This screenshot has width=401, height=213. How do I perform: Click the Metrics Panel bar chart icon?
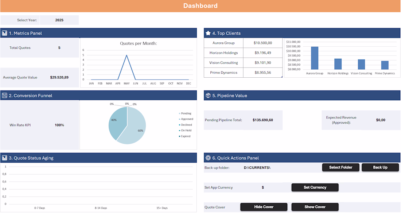point(5,33)
